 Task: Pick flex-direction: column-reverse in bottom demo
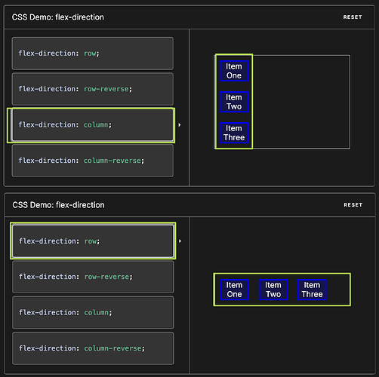[x=93, y=348]
